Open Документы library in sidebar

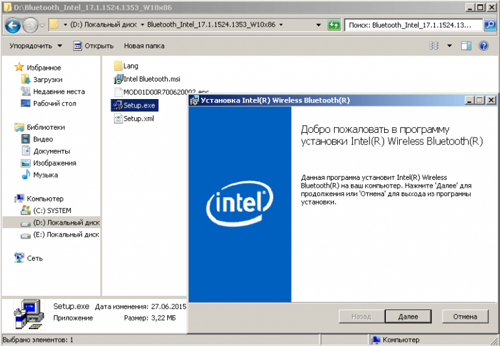[x=51, y=151]
